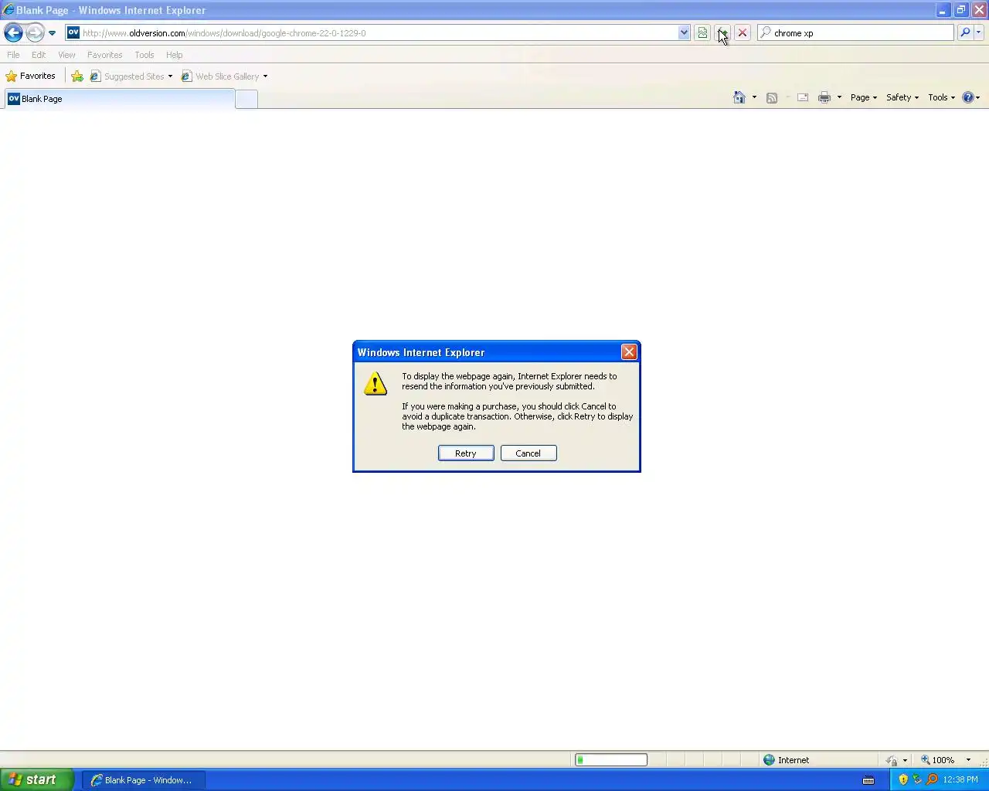989x791 pixels.
Task: Click the Back navigation arrow
Action: [x=13, y=32]
